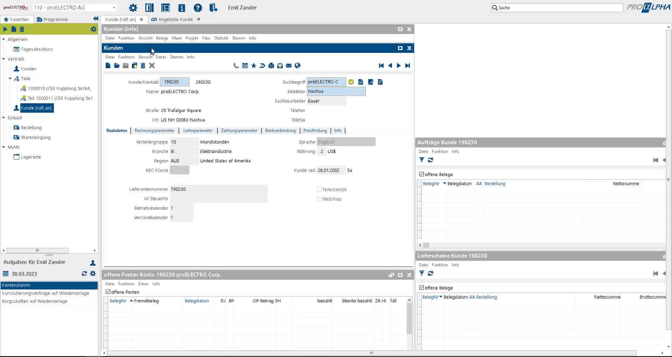Image resolution: width=672 pixels, height=357 pixels.
Task: Delete favorite using trash icon in green bar
Action: click(x=22, y=29)
